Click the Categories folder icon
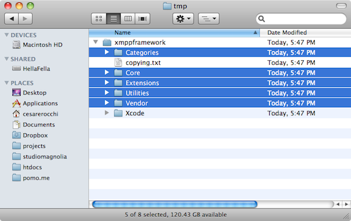 pyautogui.click(x=118, y=53)
